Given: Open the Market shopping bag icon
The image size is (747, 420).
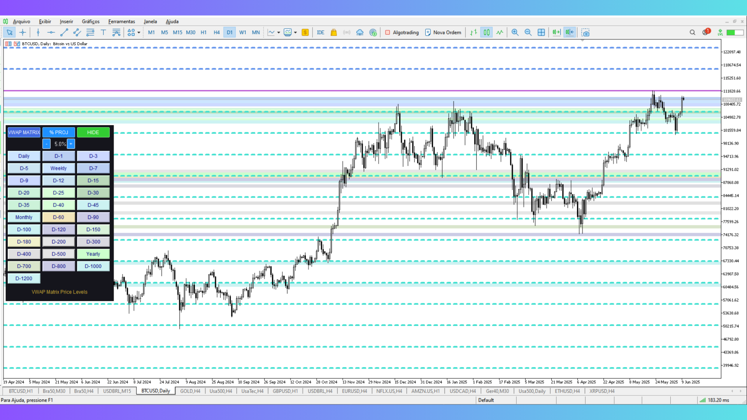Looking at the screenshot, I should point(333,33).
